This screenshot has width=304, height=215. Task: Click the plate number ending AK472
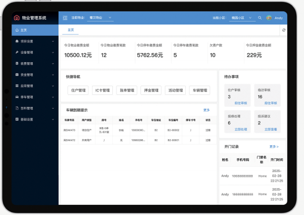coord(69,140)
